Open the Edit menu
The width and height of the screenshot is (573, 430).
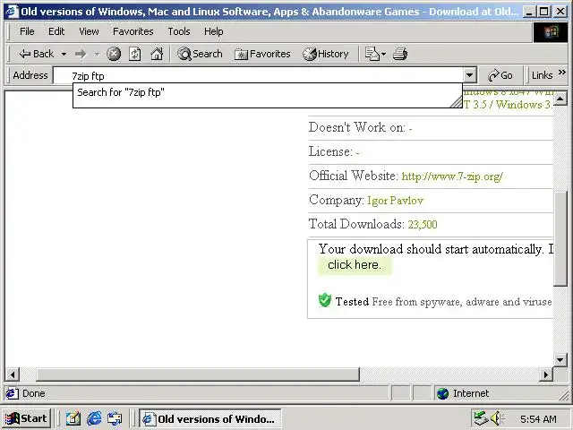pyautogui.click(x=56, y=31)
